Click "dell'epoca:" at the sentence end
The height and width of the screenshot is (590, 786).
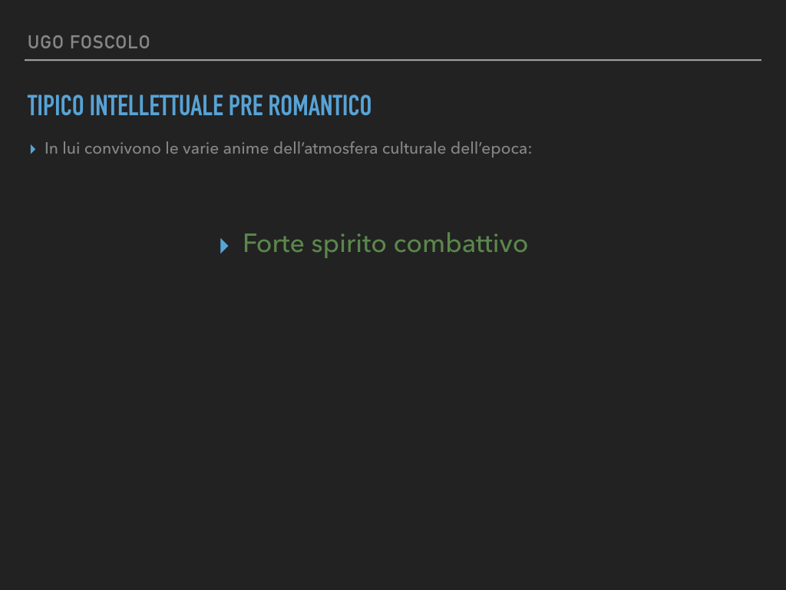[x=491, y=149]
